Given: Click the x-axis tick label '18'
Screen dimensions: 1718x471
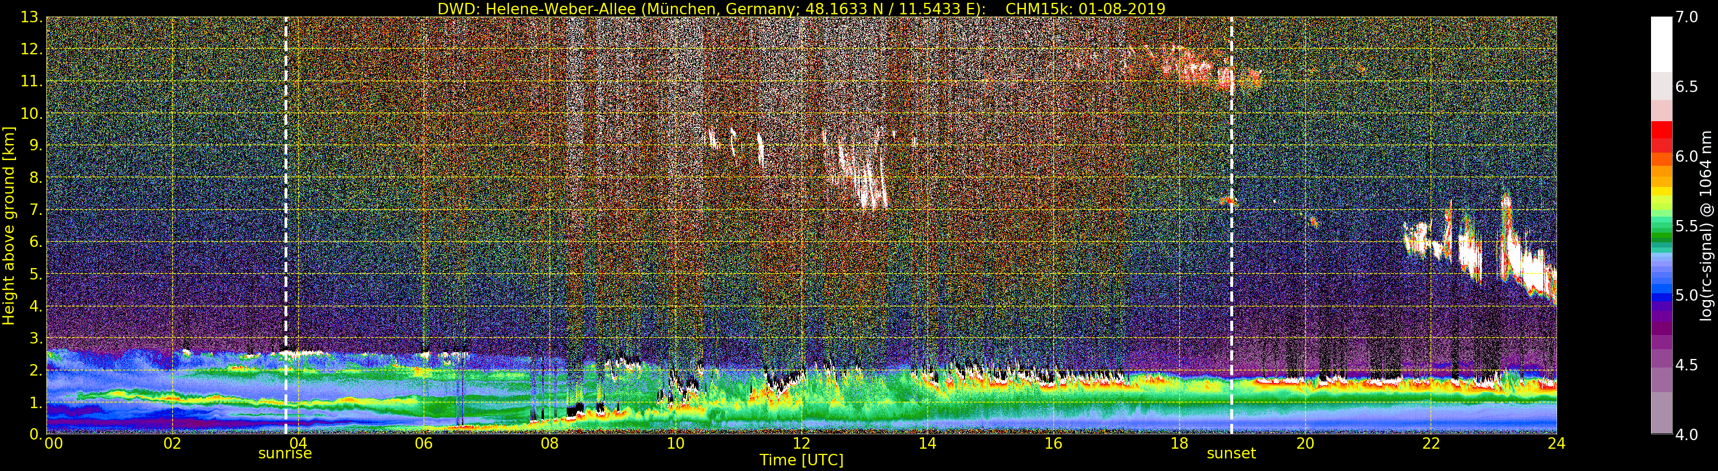Looking at the screenshot, I should (x=1179, y=444).
